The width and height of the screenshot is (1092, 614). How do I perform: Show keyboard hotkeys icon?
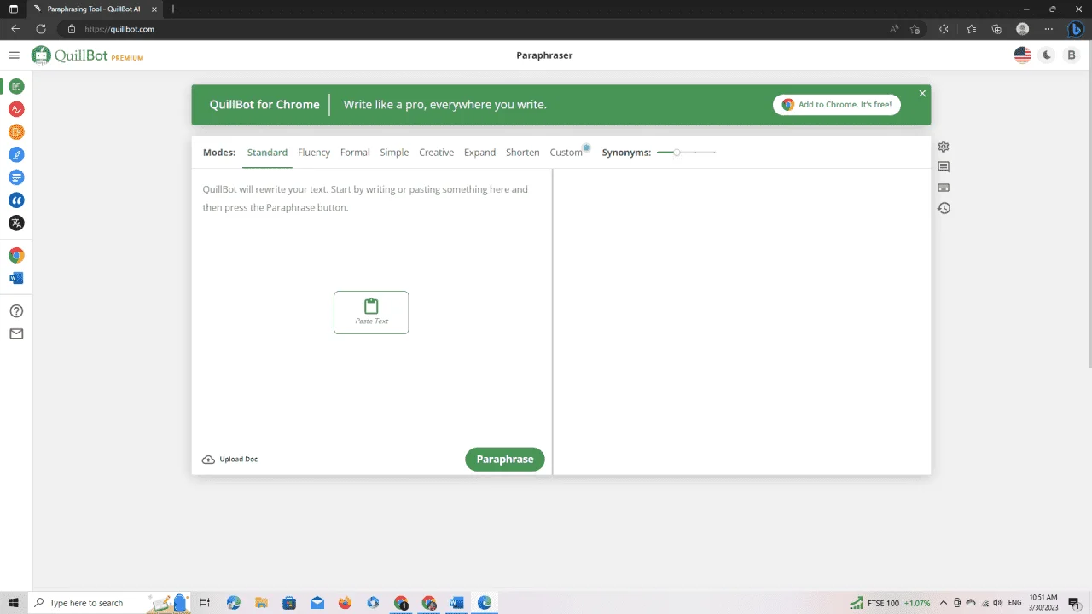tap(944, 188)
